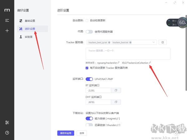Toggle 使用代理服务器 switch
Image resolution: width=187 pixels, height=140 pixels.
[89, 32]
